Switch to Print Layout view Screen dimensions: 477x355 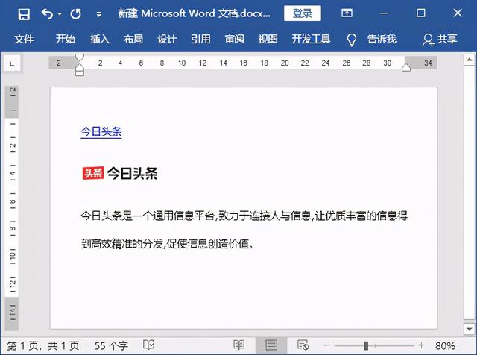click(271, 345)
